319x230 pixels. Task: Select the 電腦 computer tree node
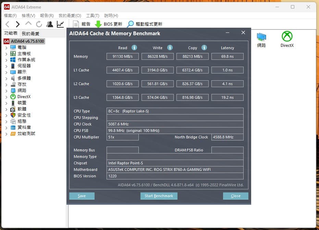click(x=18, y=47)
